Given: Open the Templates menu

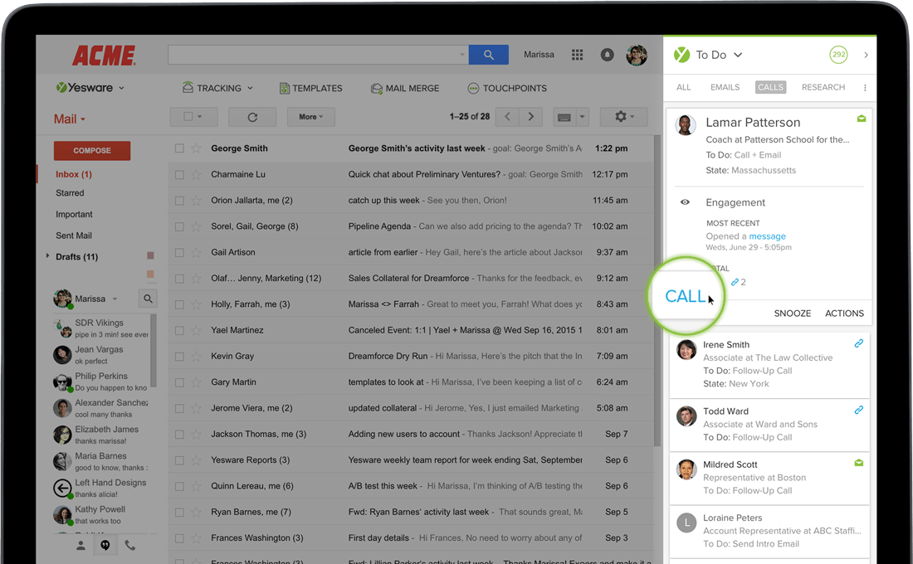Looking at the screenshot, I should (x=311, y=88).
